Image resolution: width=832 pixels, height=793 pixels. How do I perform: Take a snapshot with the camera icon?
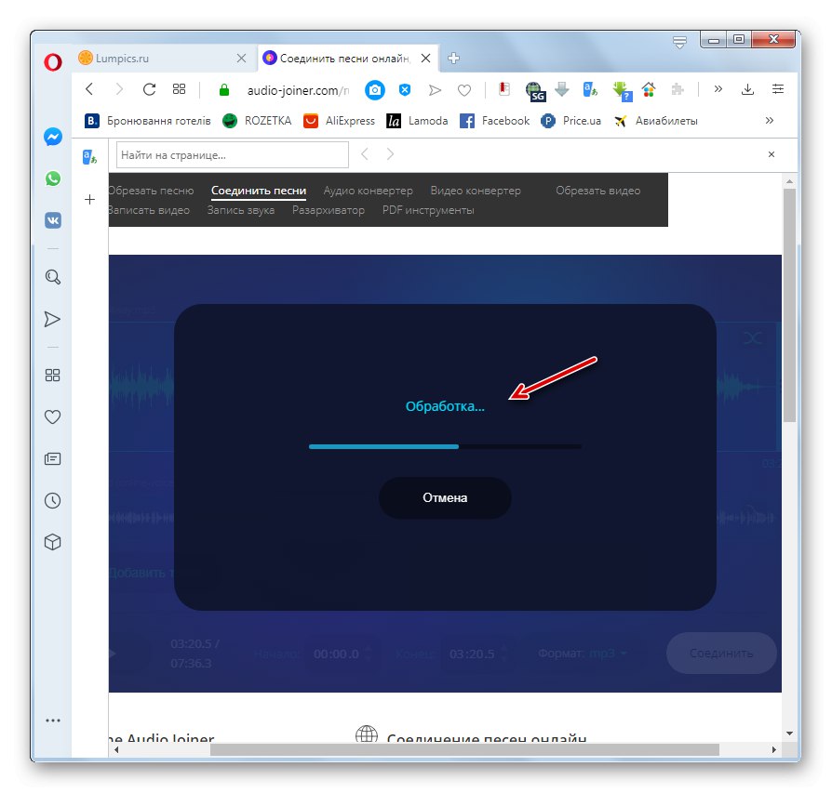(375, 90)
